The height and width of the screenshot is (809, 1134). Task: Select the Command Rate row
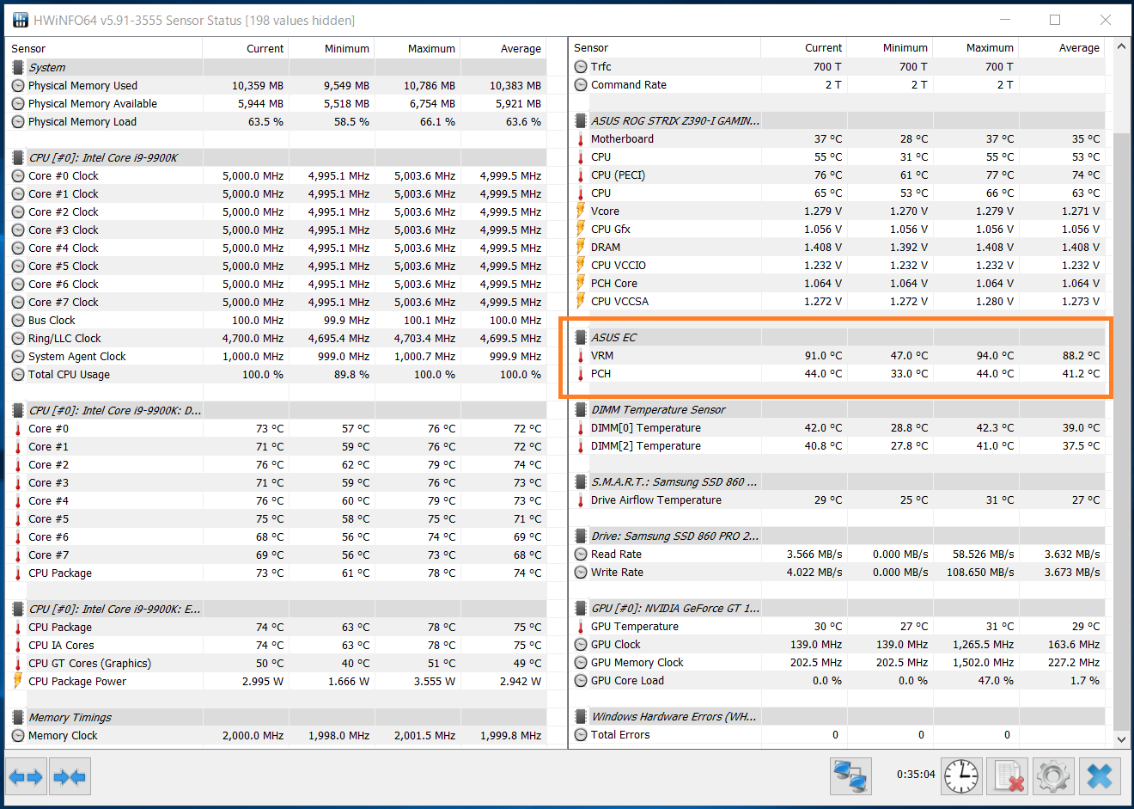tap(838, 85)
